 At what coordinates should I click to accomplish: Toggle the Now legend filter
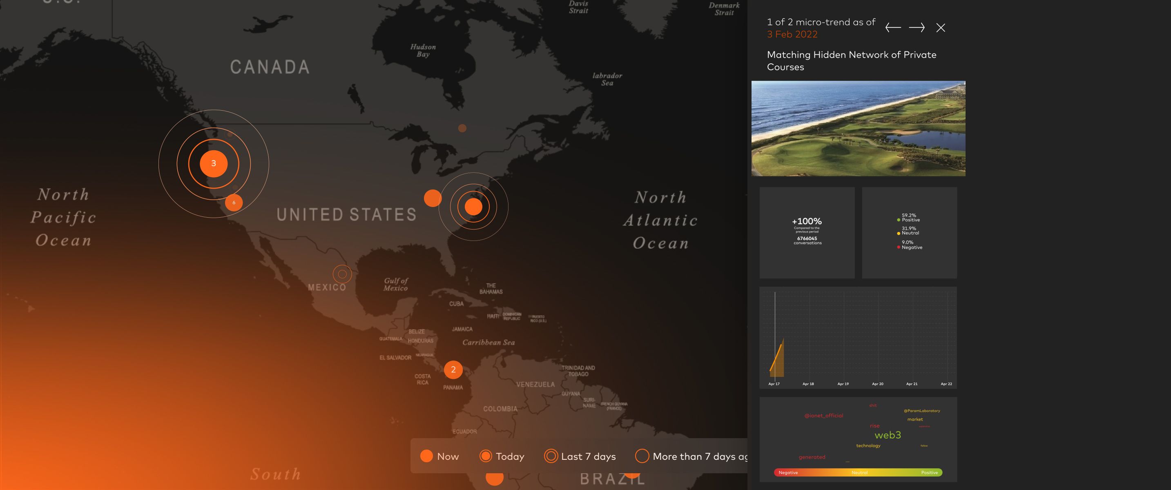coord(439,456)
